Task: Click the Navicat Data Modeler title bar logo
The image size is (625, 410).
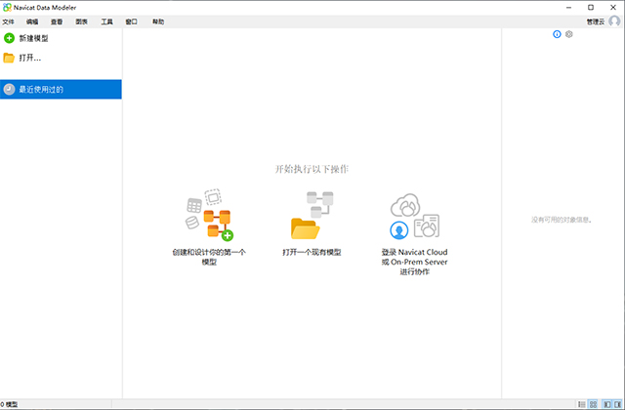Action: pos(7,7)
